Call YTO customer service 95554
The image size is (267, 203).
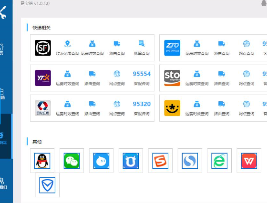click(142, 74)
